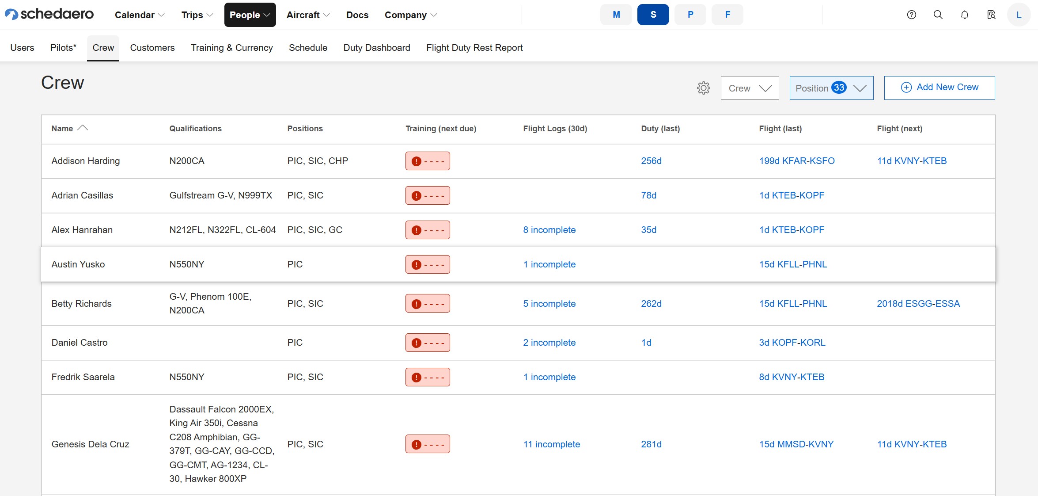Open the 281d duty link

(x=651, y=444)
